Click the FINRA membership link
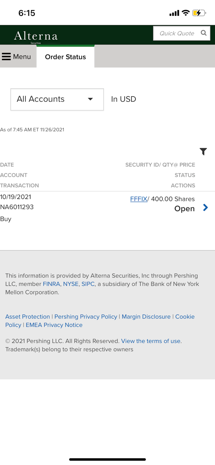Screen dimensions: 215x465 pos(51,284)
